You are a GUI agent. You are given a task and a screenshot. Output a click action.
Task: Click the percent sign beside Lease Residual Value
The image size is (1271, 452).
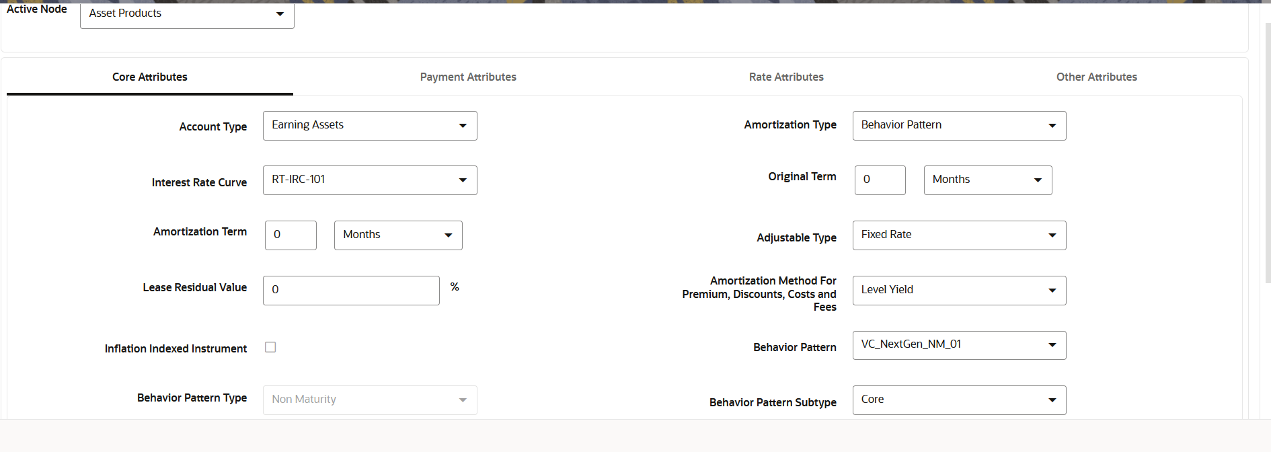point(455,287)
